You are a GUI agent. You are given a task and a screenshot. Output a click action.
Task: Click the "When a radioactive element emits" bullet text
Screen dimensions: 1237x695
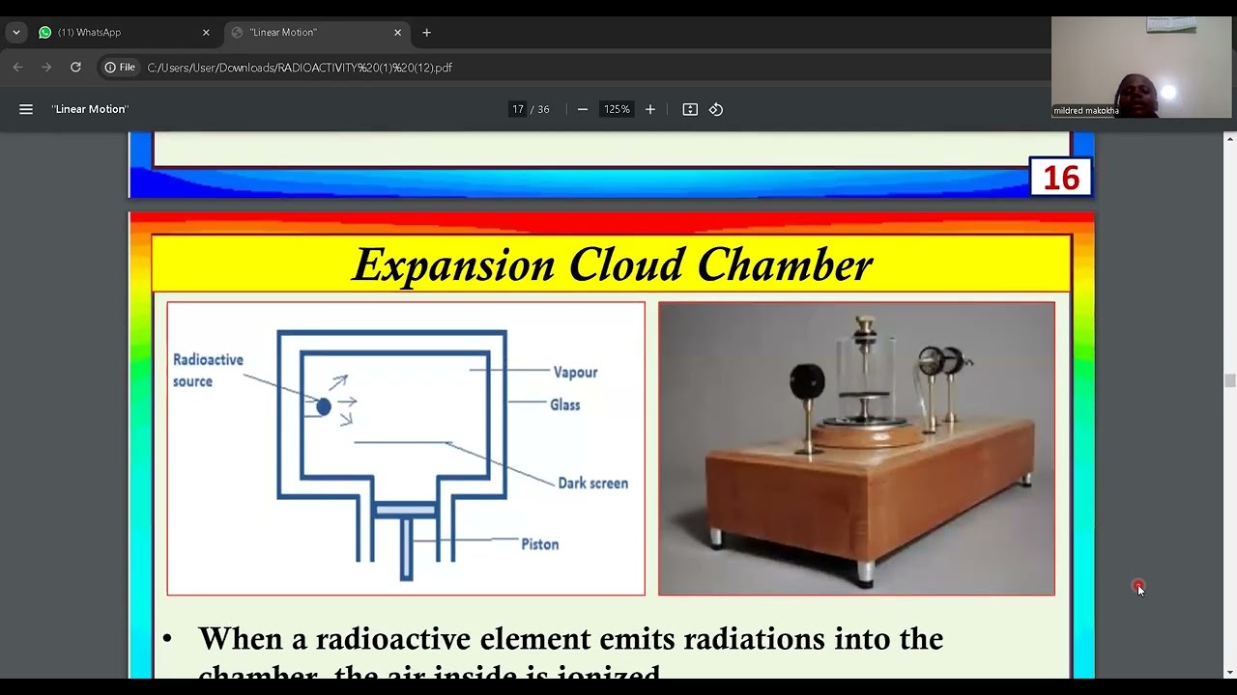[x=570, y=639]
